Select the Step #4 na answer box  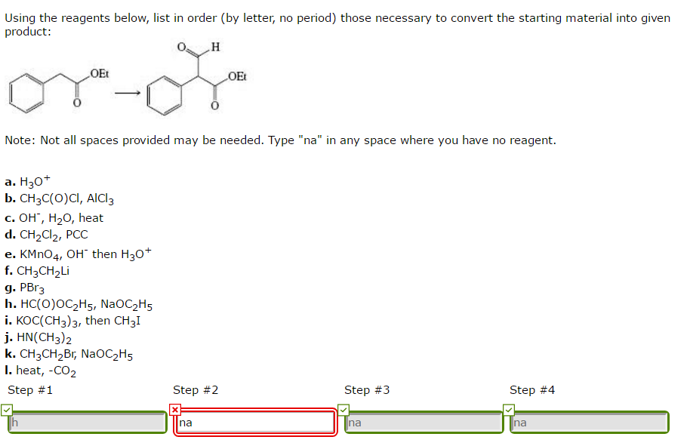click(590, 423)
